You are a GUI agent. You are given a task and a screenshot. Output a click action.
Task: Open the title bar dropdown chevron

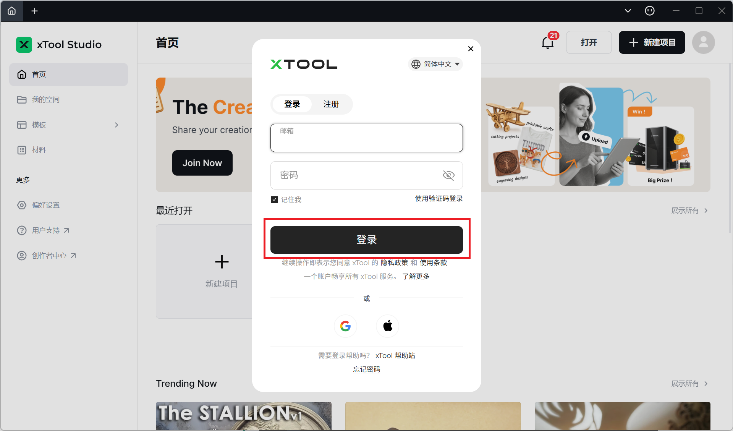pyautogui.click(x=628, y=11)
